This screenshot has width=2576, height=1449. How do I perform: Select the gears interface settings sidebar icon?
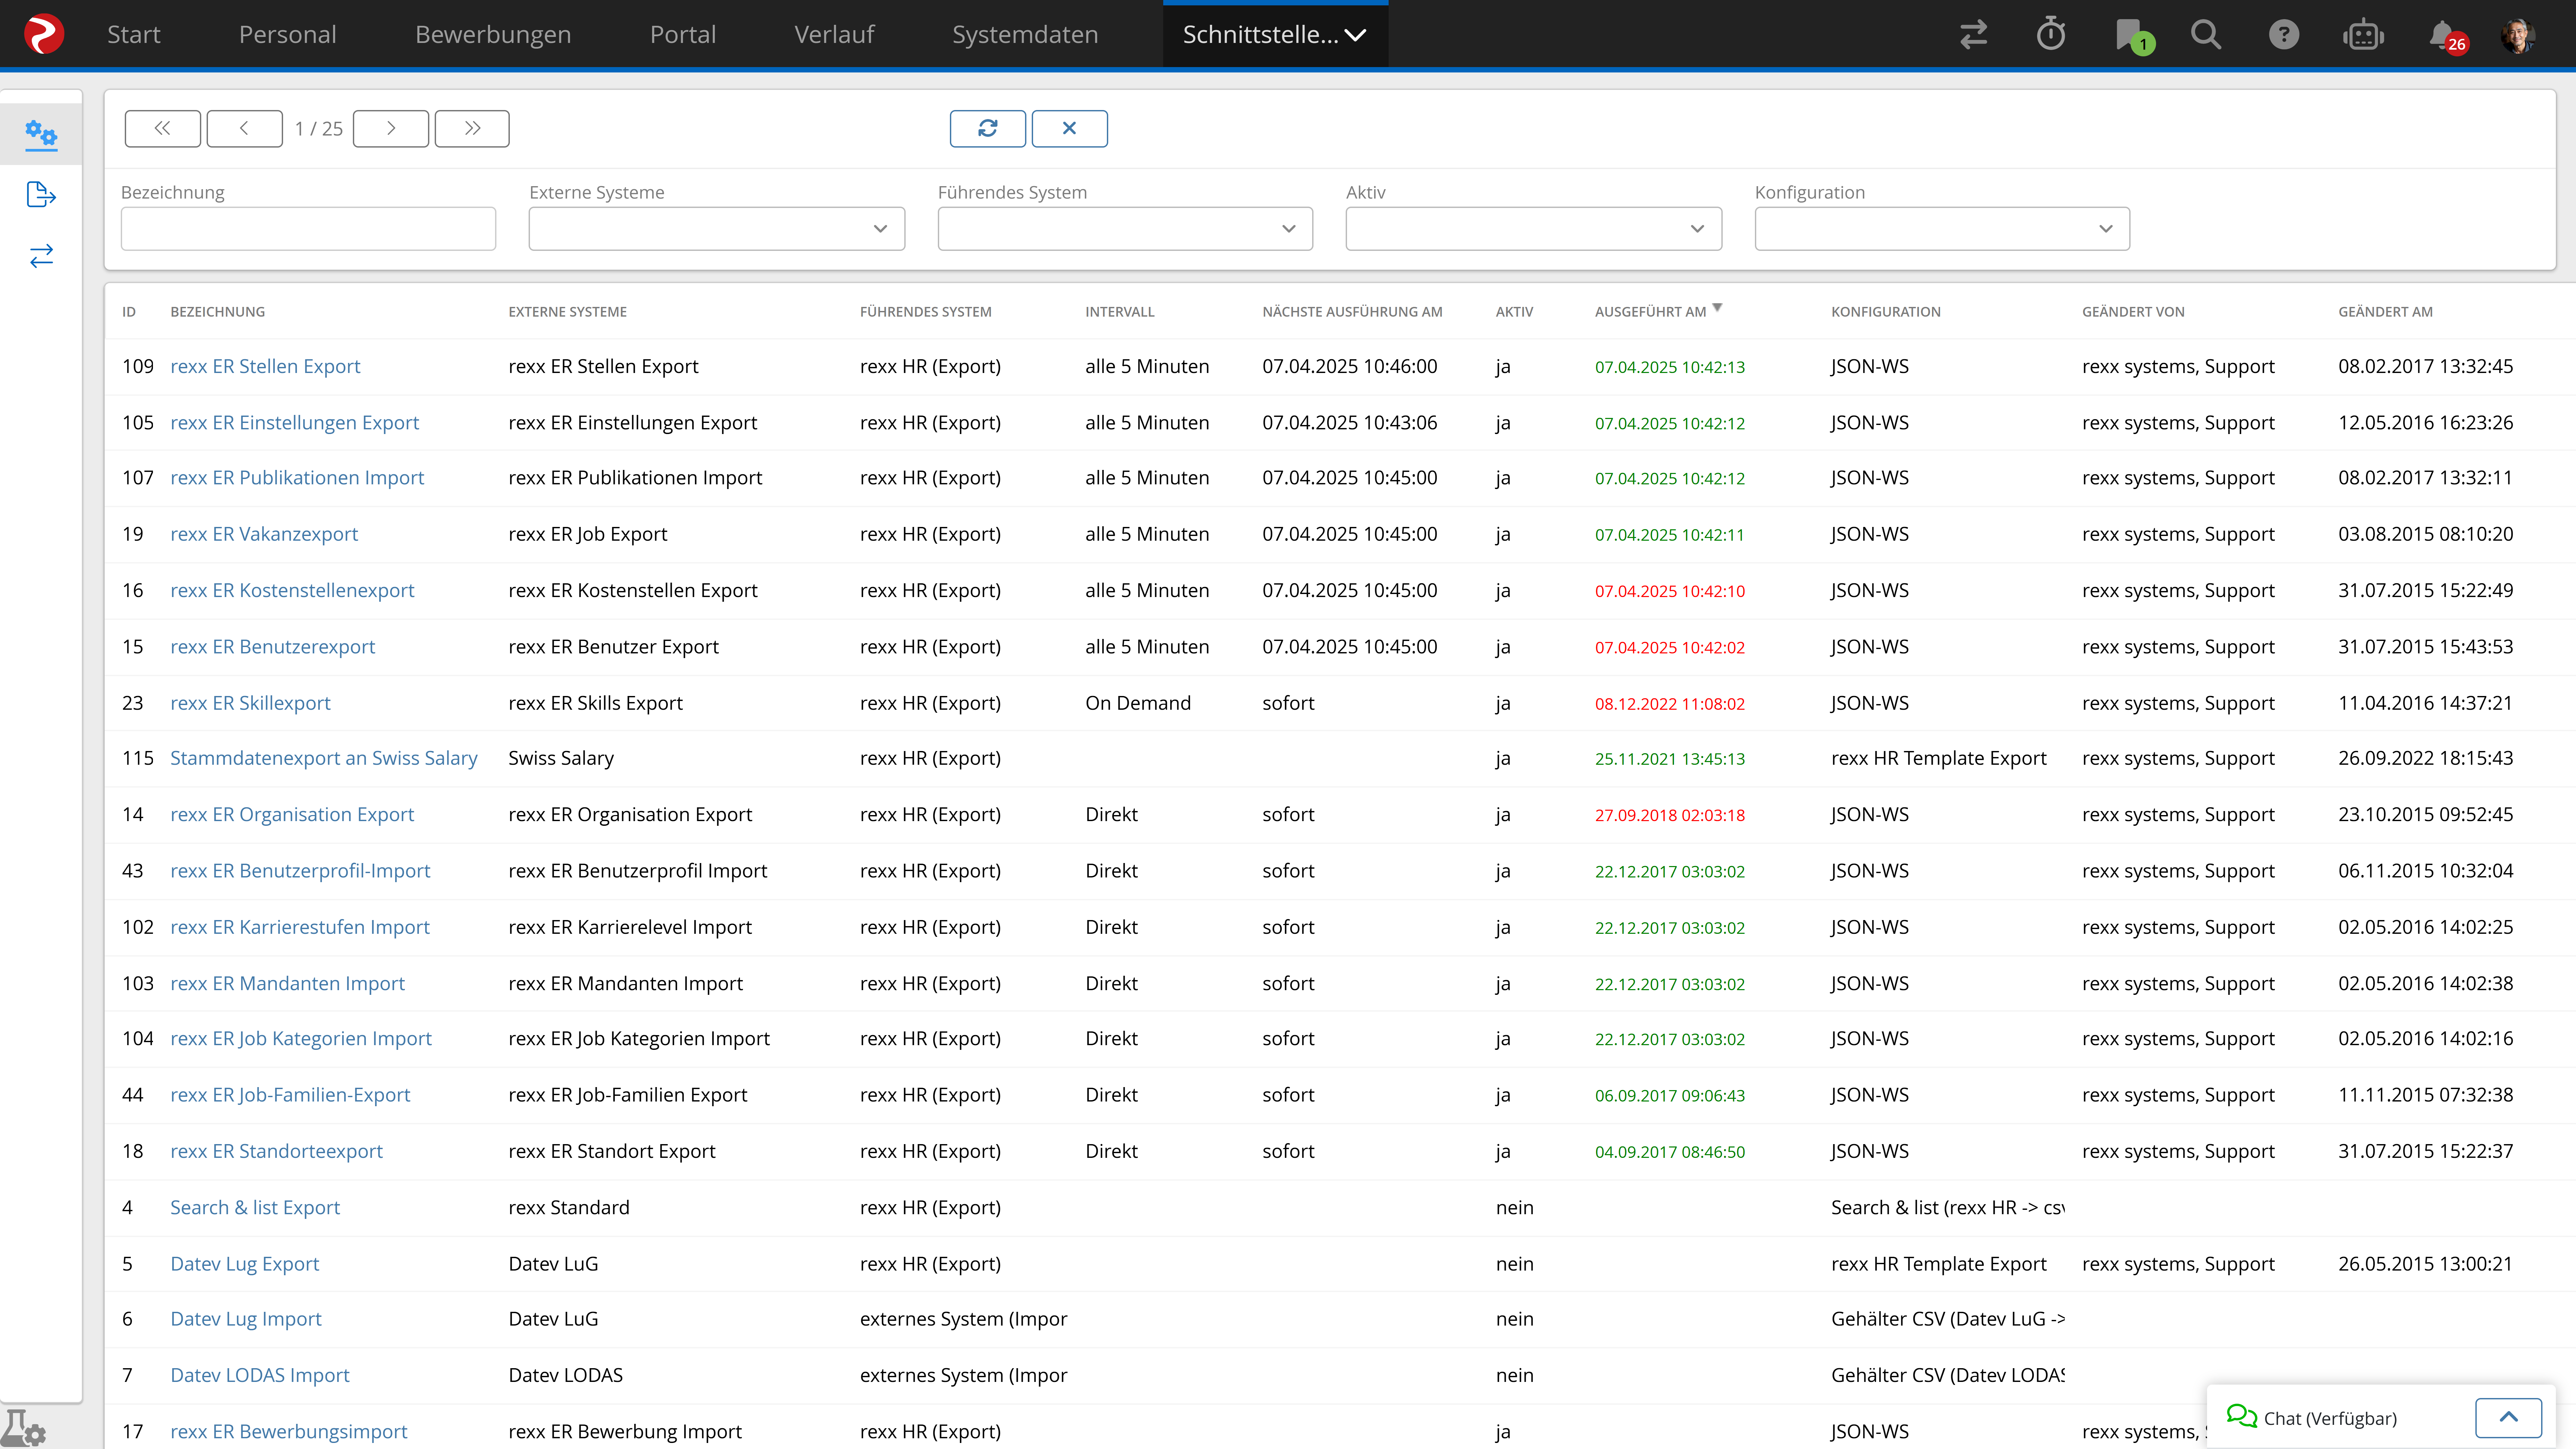click(41, 134)
